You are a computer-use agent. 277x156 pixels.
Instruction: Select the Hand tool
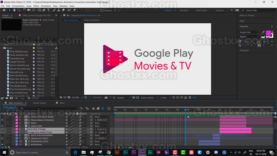tap(14, 10)
